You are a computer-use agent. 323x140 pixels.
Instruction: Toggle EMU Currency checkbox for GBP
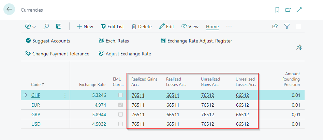120,115
